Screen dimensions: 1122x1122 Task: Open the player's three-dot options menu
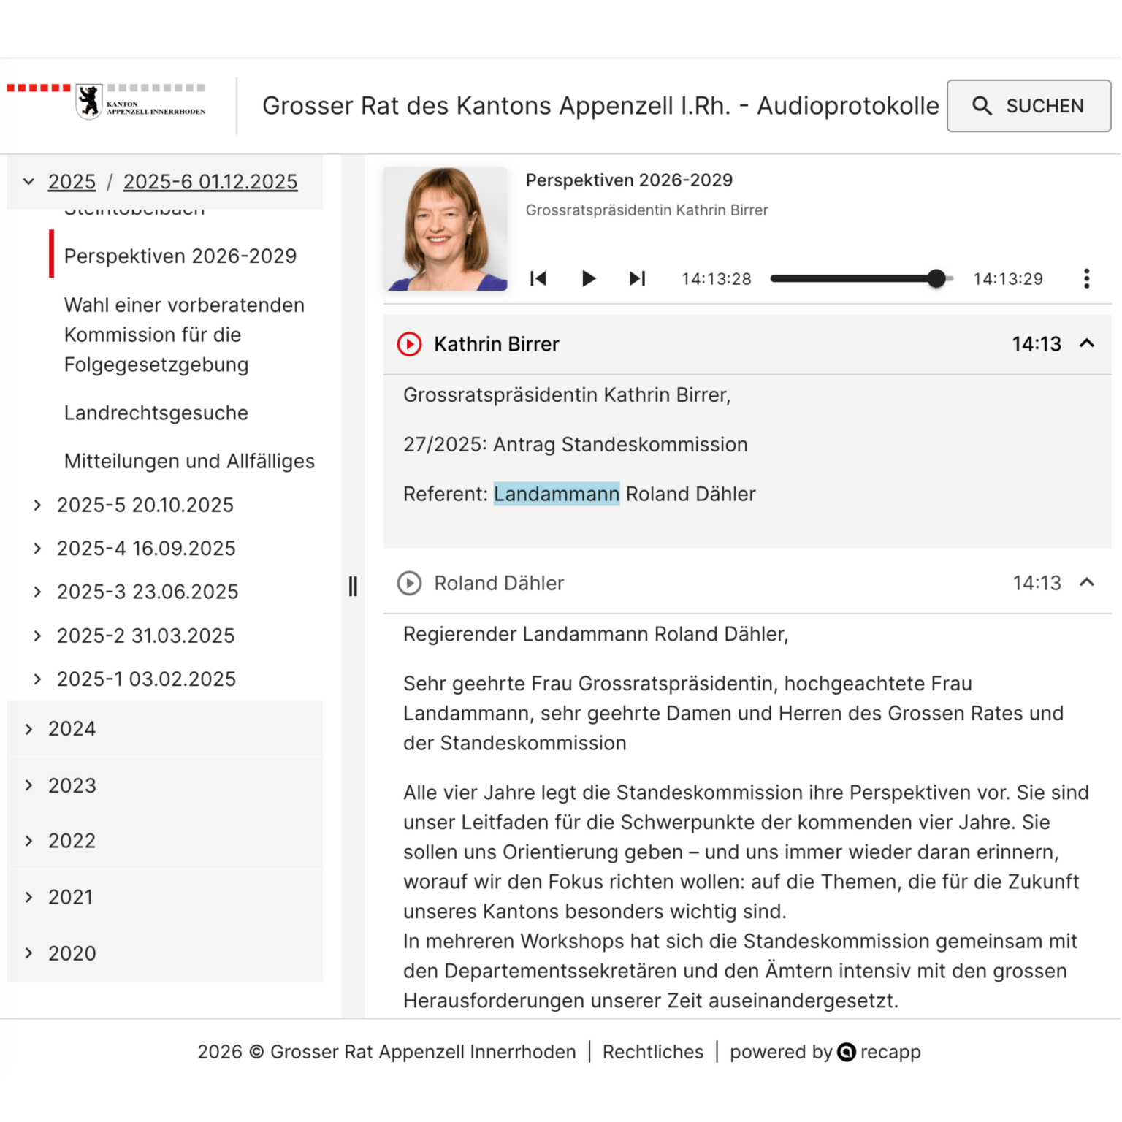[1086, 278]
